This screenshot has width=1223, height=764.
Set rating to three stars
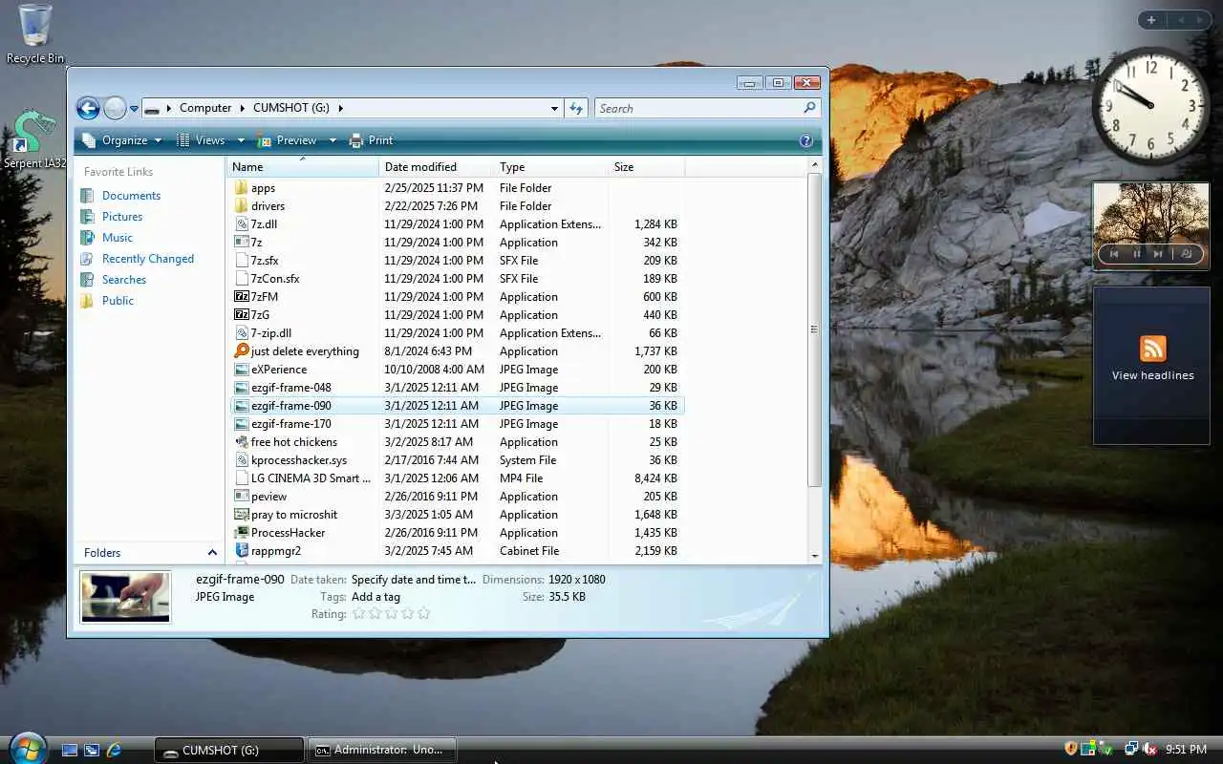pos(392,614)
